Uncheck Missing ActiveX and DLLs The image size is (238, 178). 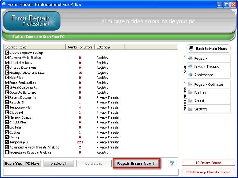click(x=7, y=72)
